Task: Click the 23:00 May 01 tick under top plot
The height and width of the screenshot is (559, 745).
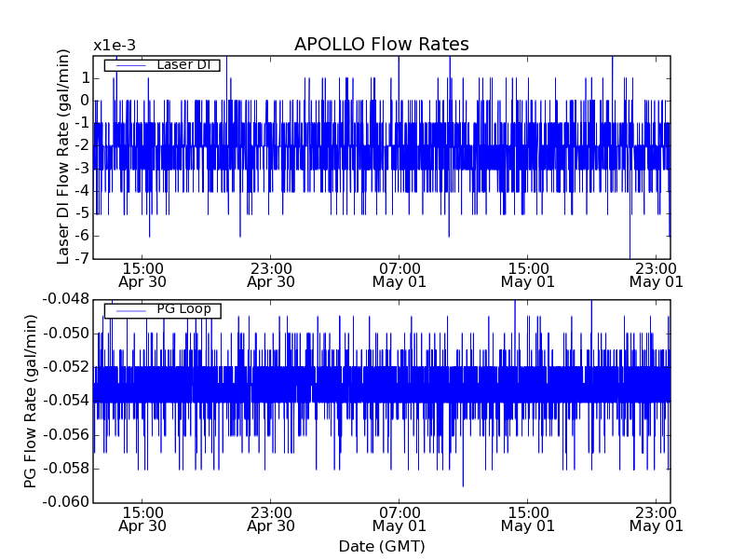Action: point(656,274)
